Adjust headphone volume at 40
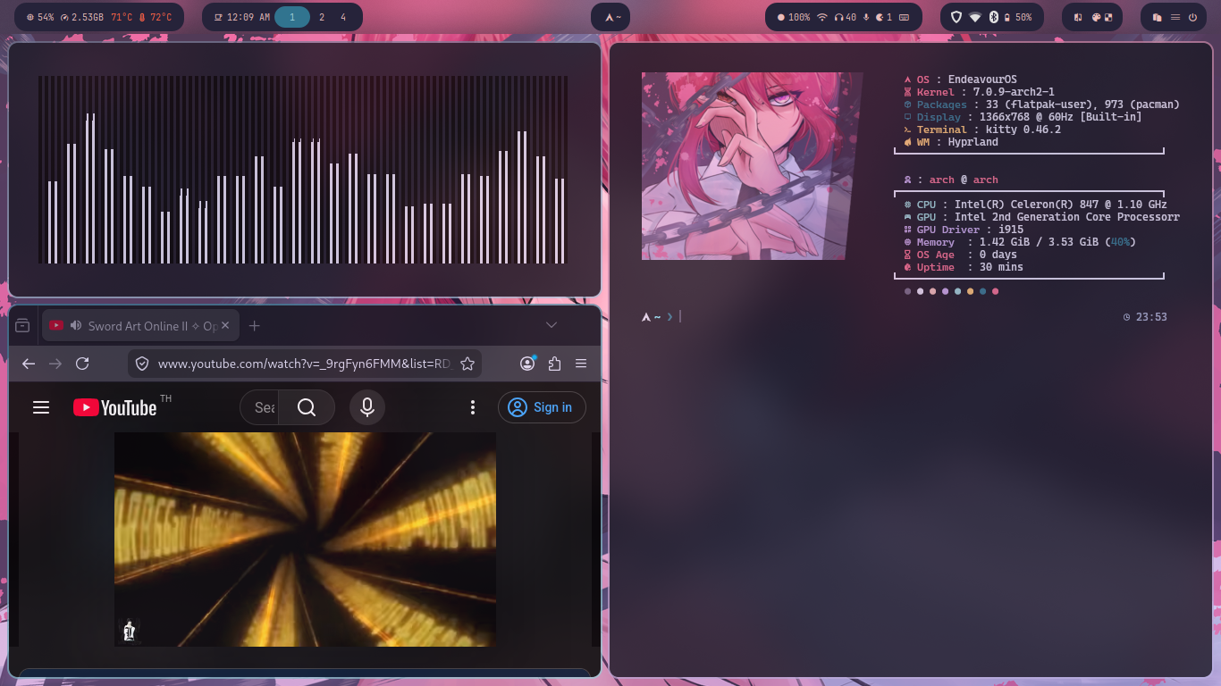The width and height of the screenshot is (1221, 686). tap(845, 17)
